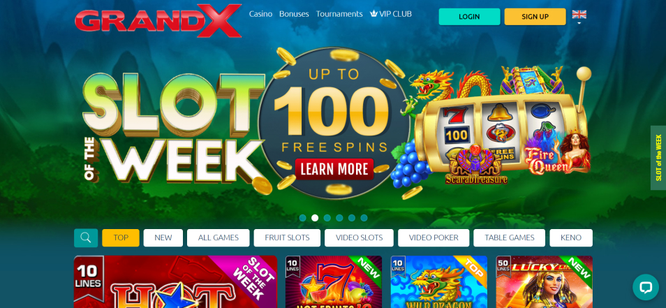
Task: Select the first carousel dot
Action: coord(302,218)
